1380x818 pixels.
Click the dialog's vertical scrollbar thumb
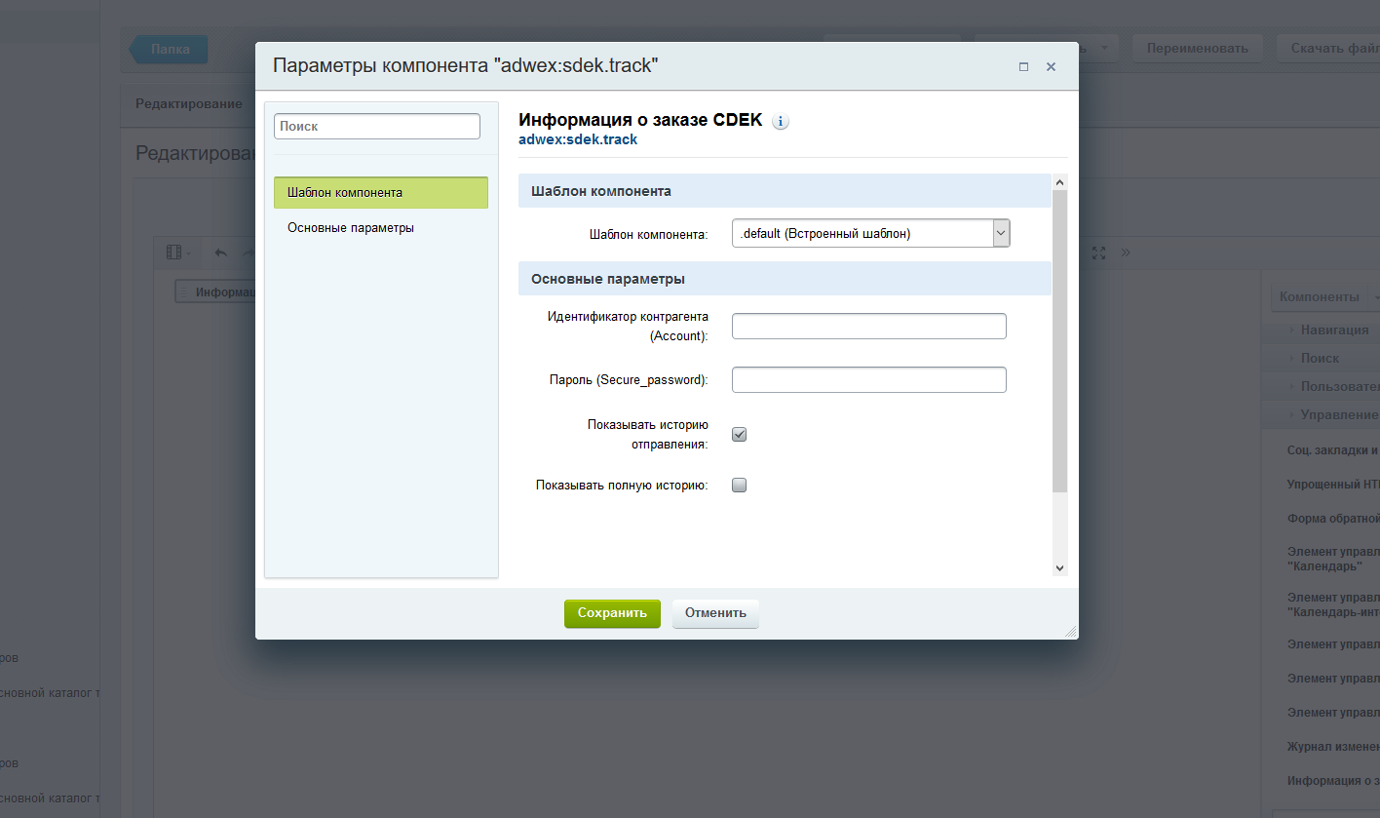(x=1060, y=341)
